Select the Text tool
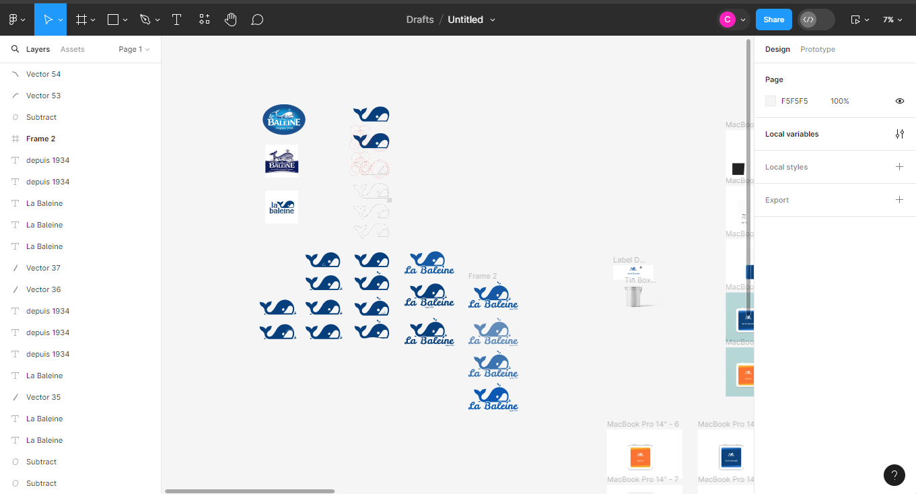Screen dimensions: 916x494 click(x=176, y=20)
